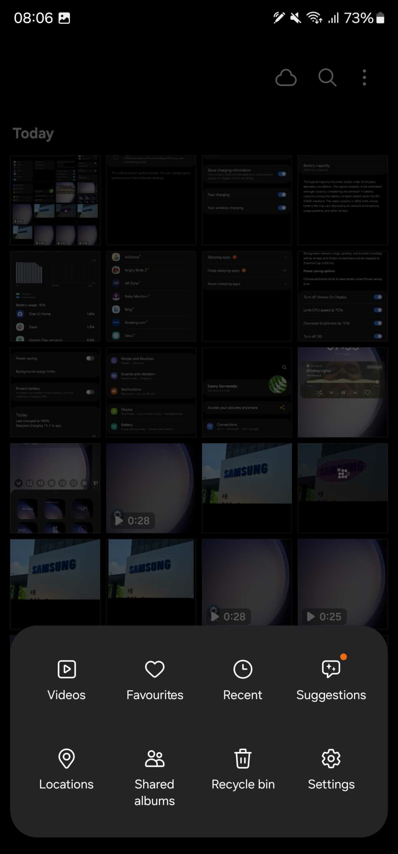Image resolution: width=398 pixels, height=854 pixels.
Task: Open the Fast charging settings screenshot
Action: (x=247, y=200)
